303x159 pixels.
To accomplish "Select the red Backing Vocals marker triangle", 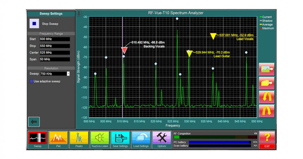I will coord(124,50).
